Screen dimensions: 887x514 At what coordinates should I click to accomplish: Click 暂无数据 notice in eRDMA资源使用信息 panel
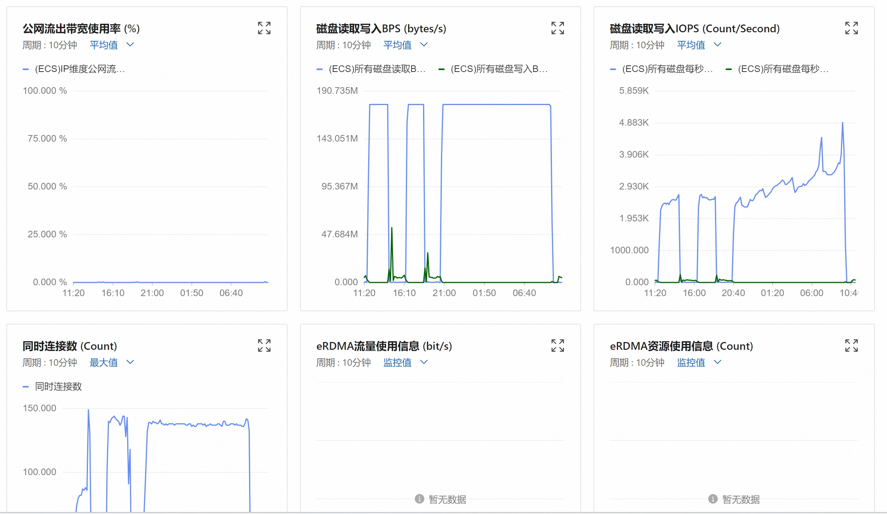(741, 499)
